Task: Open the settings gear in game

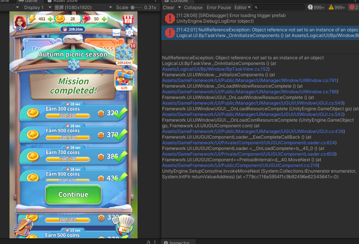Action: [129, 32]
